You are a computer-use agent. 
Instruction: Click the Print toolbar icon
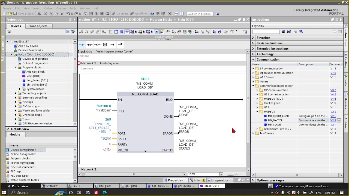point(39,14)
